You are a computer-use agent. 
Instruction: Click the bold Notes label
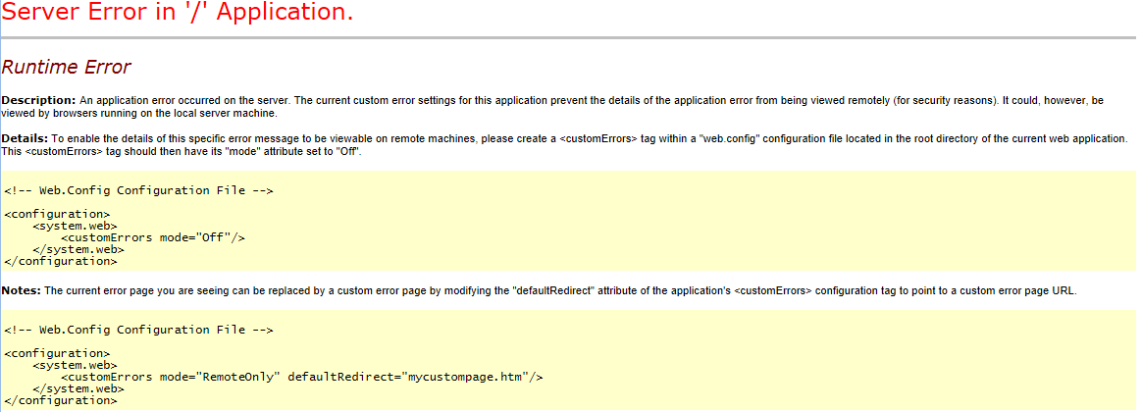22,290
